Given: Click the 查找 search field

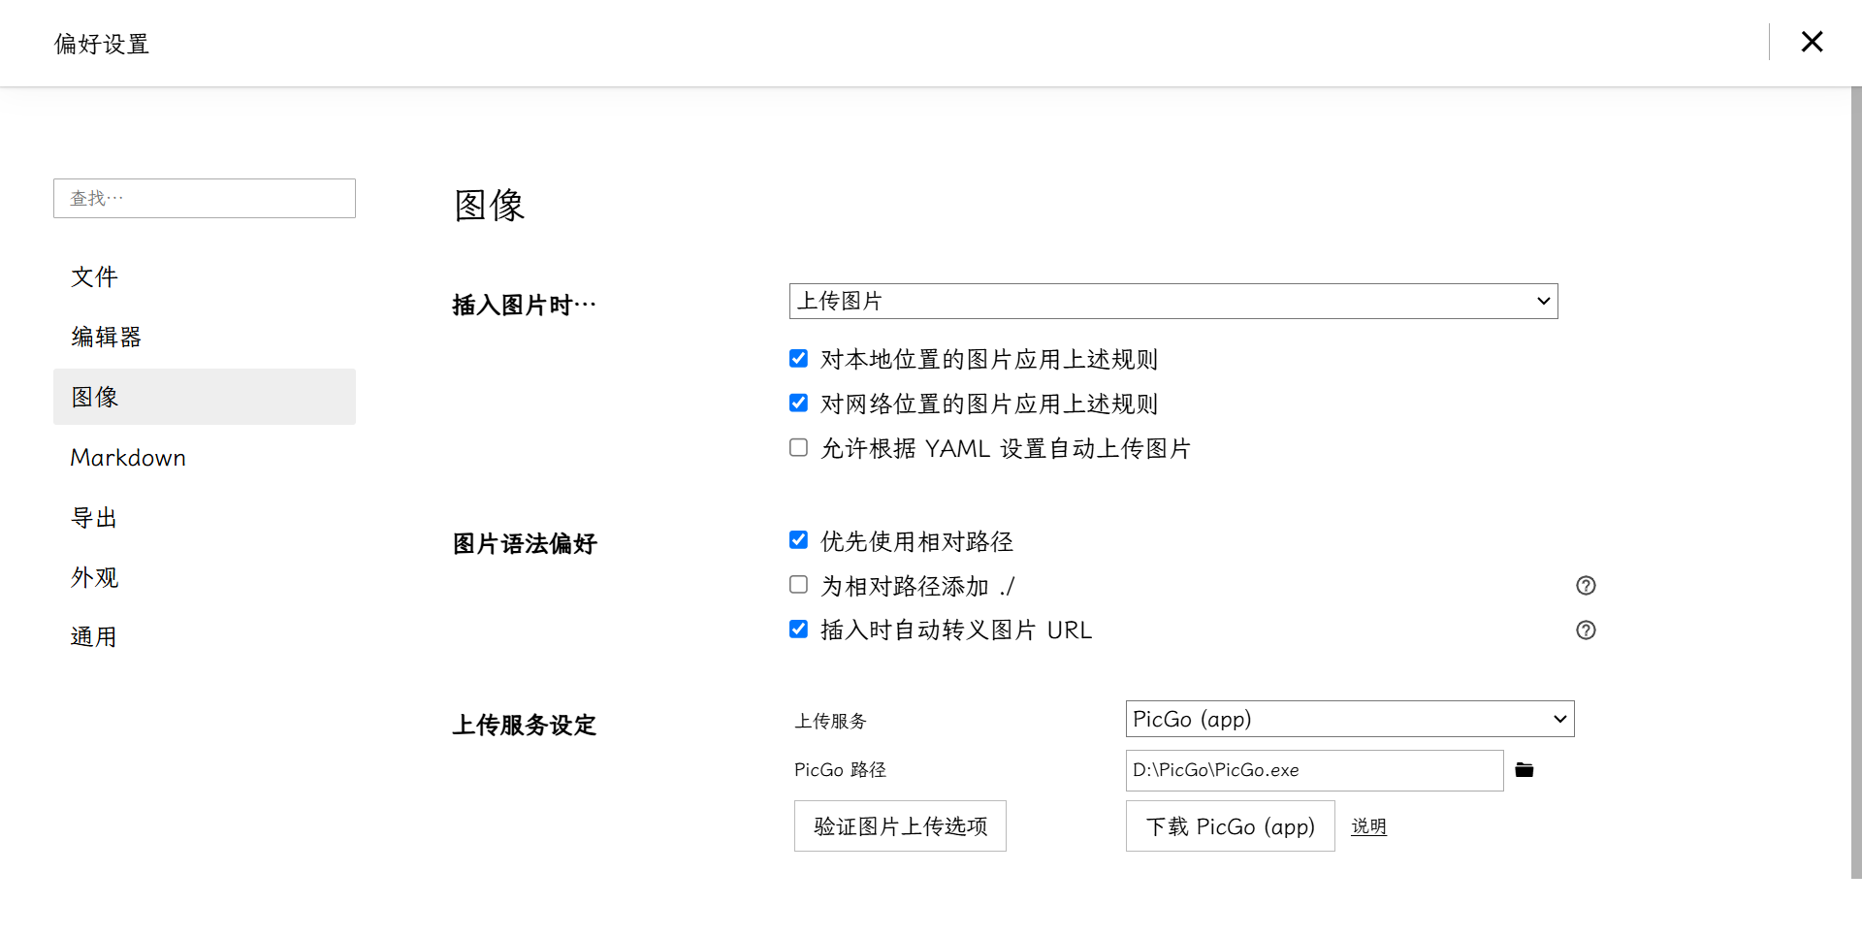Looking at the screenshot, I should [x=204, y=199].
